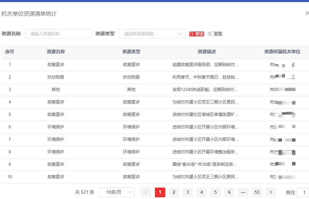The image size is (309, 199).
Task: Go to page 6
Action: tap(229, 192)
